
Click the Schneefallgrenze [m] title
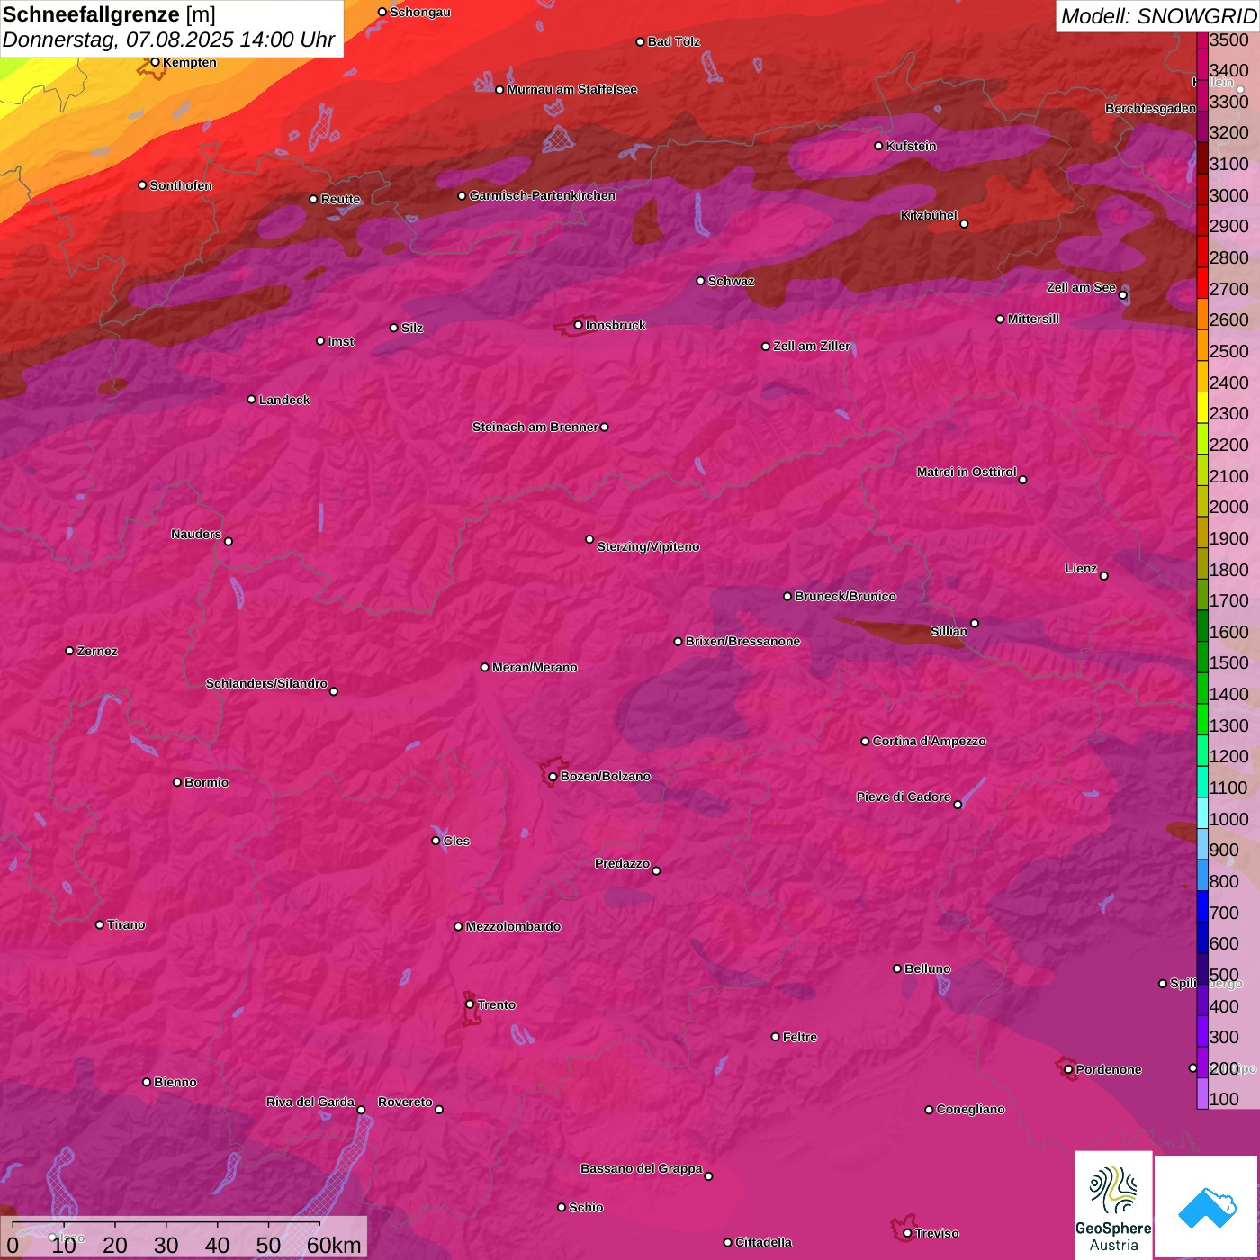[109, 14]
